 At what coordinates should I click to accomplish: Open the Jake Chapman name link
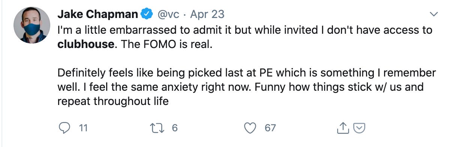[x=98, y=14]
